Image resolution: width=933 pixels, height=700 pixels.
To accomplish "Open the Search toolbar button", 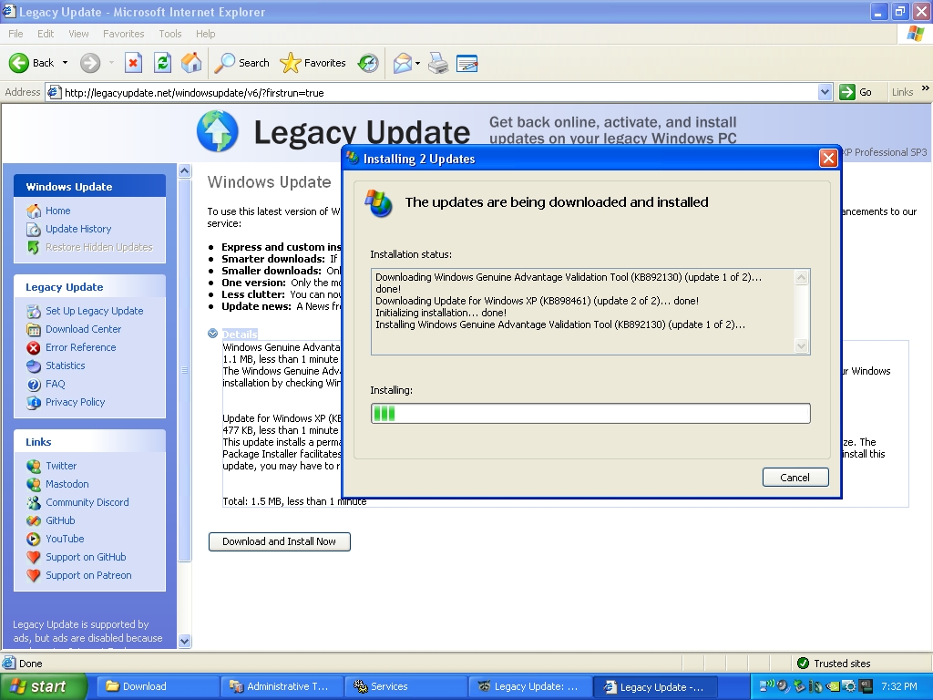I will click(x=242, y=63).
